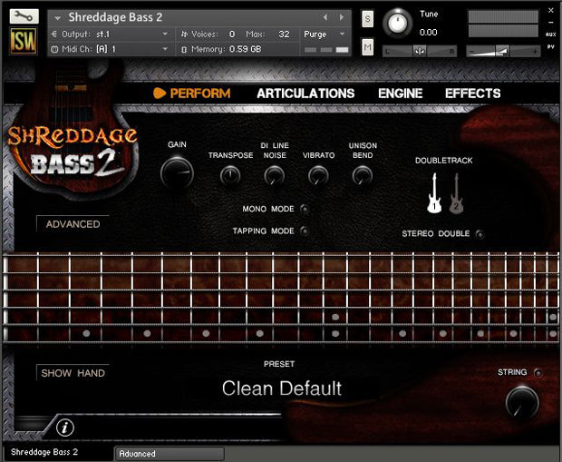Screen dimensions: 562x462
Task: Toggle the STRING indicator light
Action: pos(538,373)
